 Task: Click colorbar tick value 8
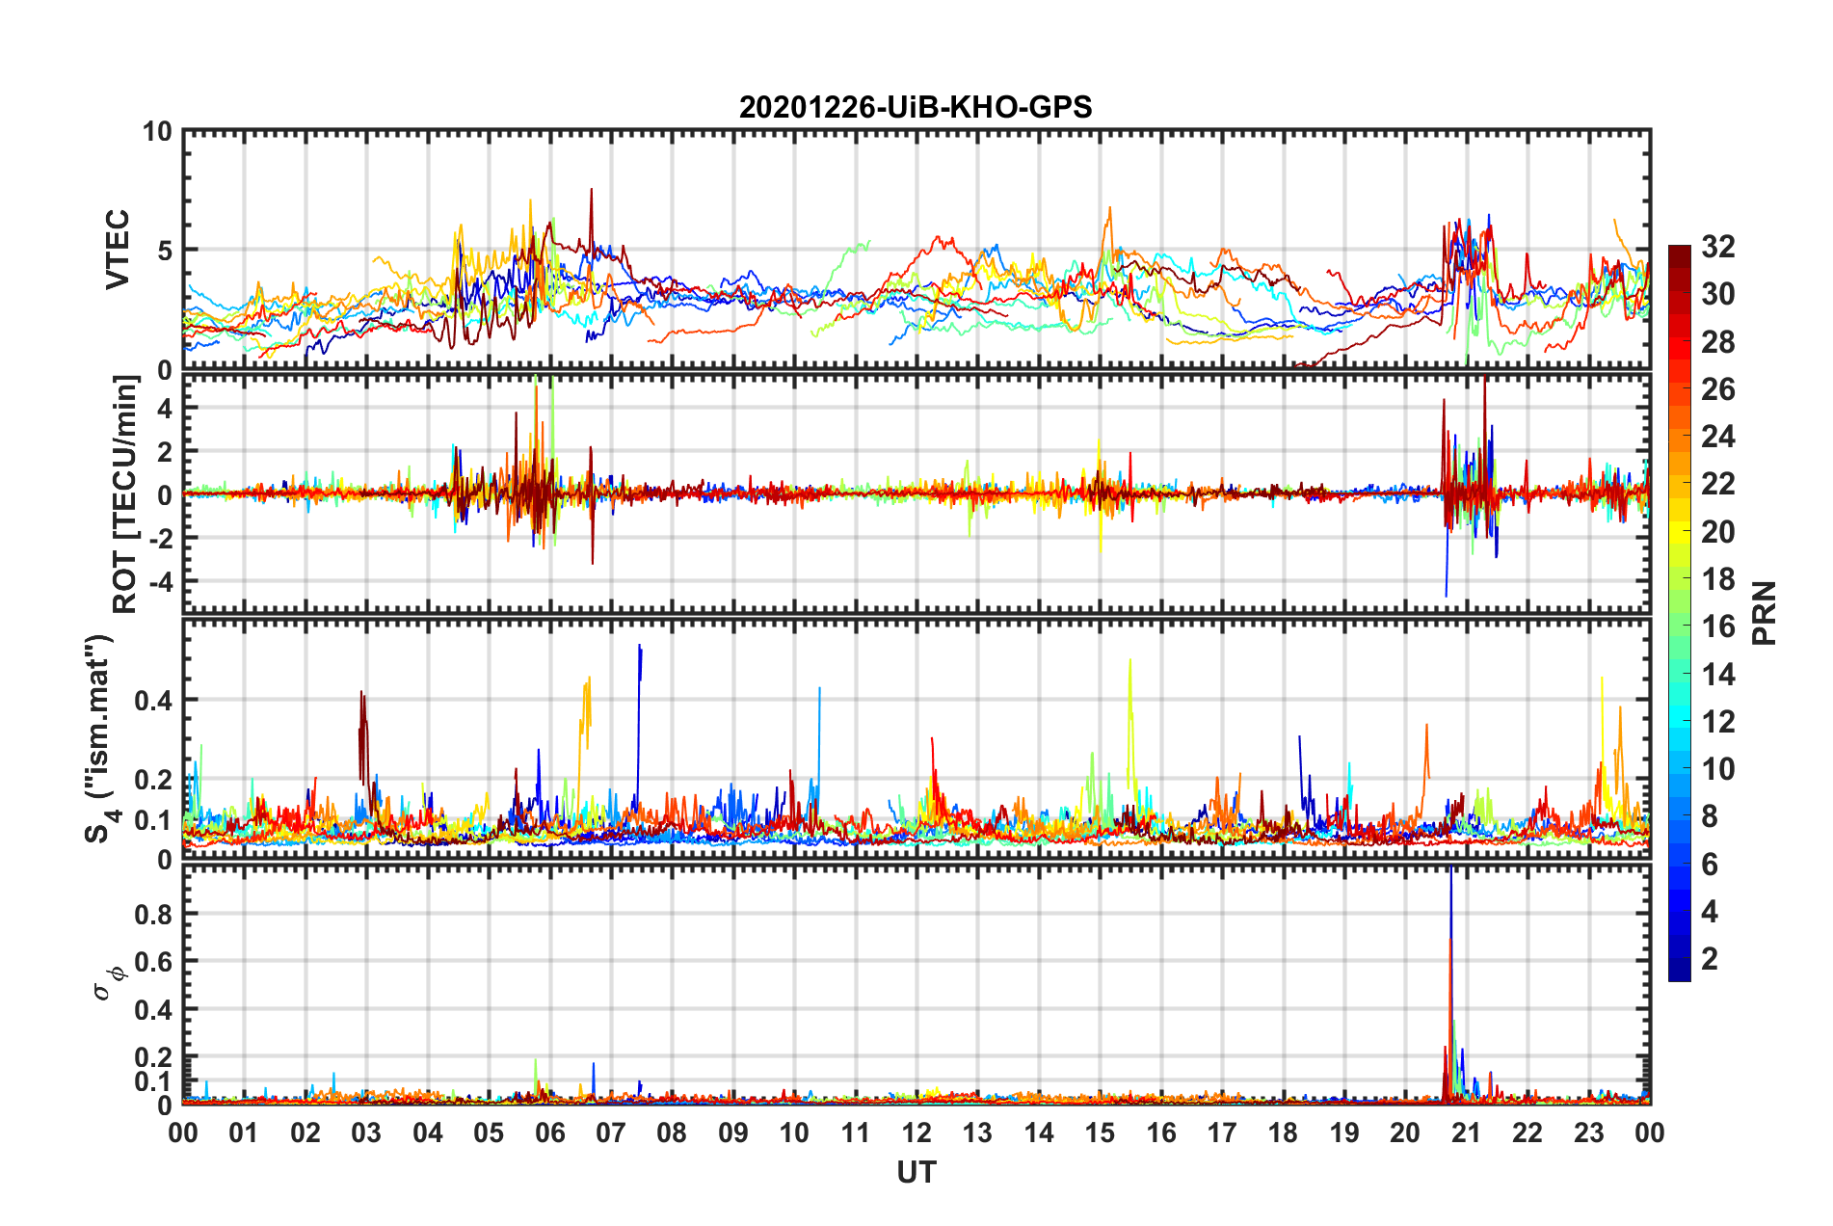(1710, 816)
